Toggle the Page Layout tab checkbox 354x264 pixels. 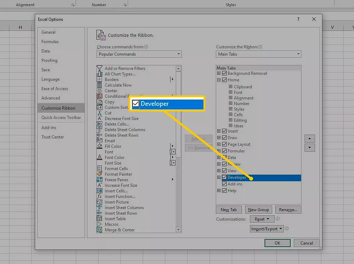click(224, 144)
